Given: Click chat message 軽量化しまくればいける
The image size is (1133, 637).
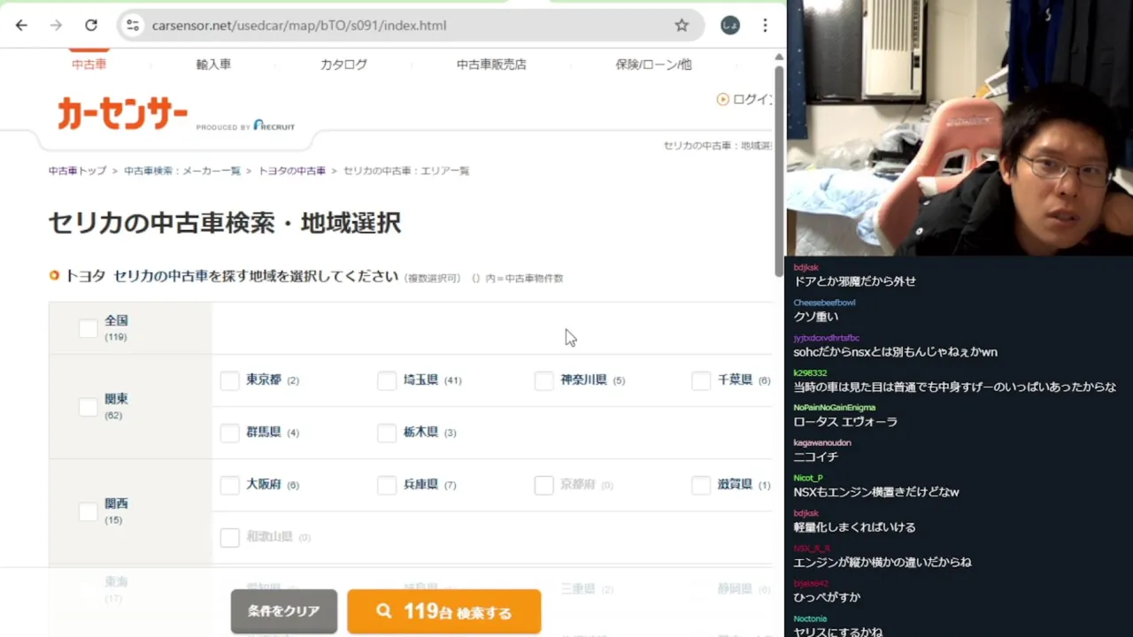Looking at the screenshot, I should click(855, 527).
